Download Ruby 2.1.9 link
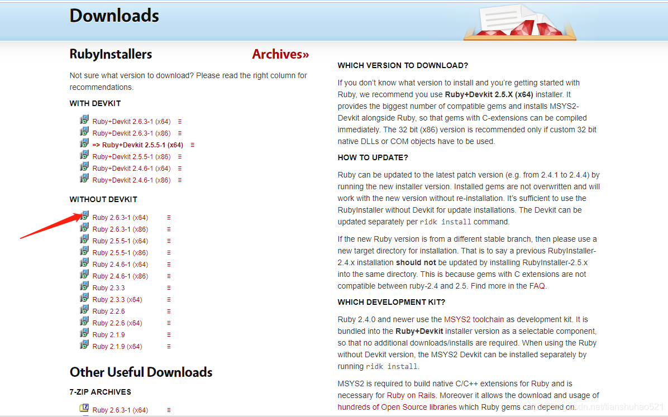Viewport: 668px width, 417px height. pyautogui.click(x=109, y=335)
